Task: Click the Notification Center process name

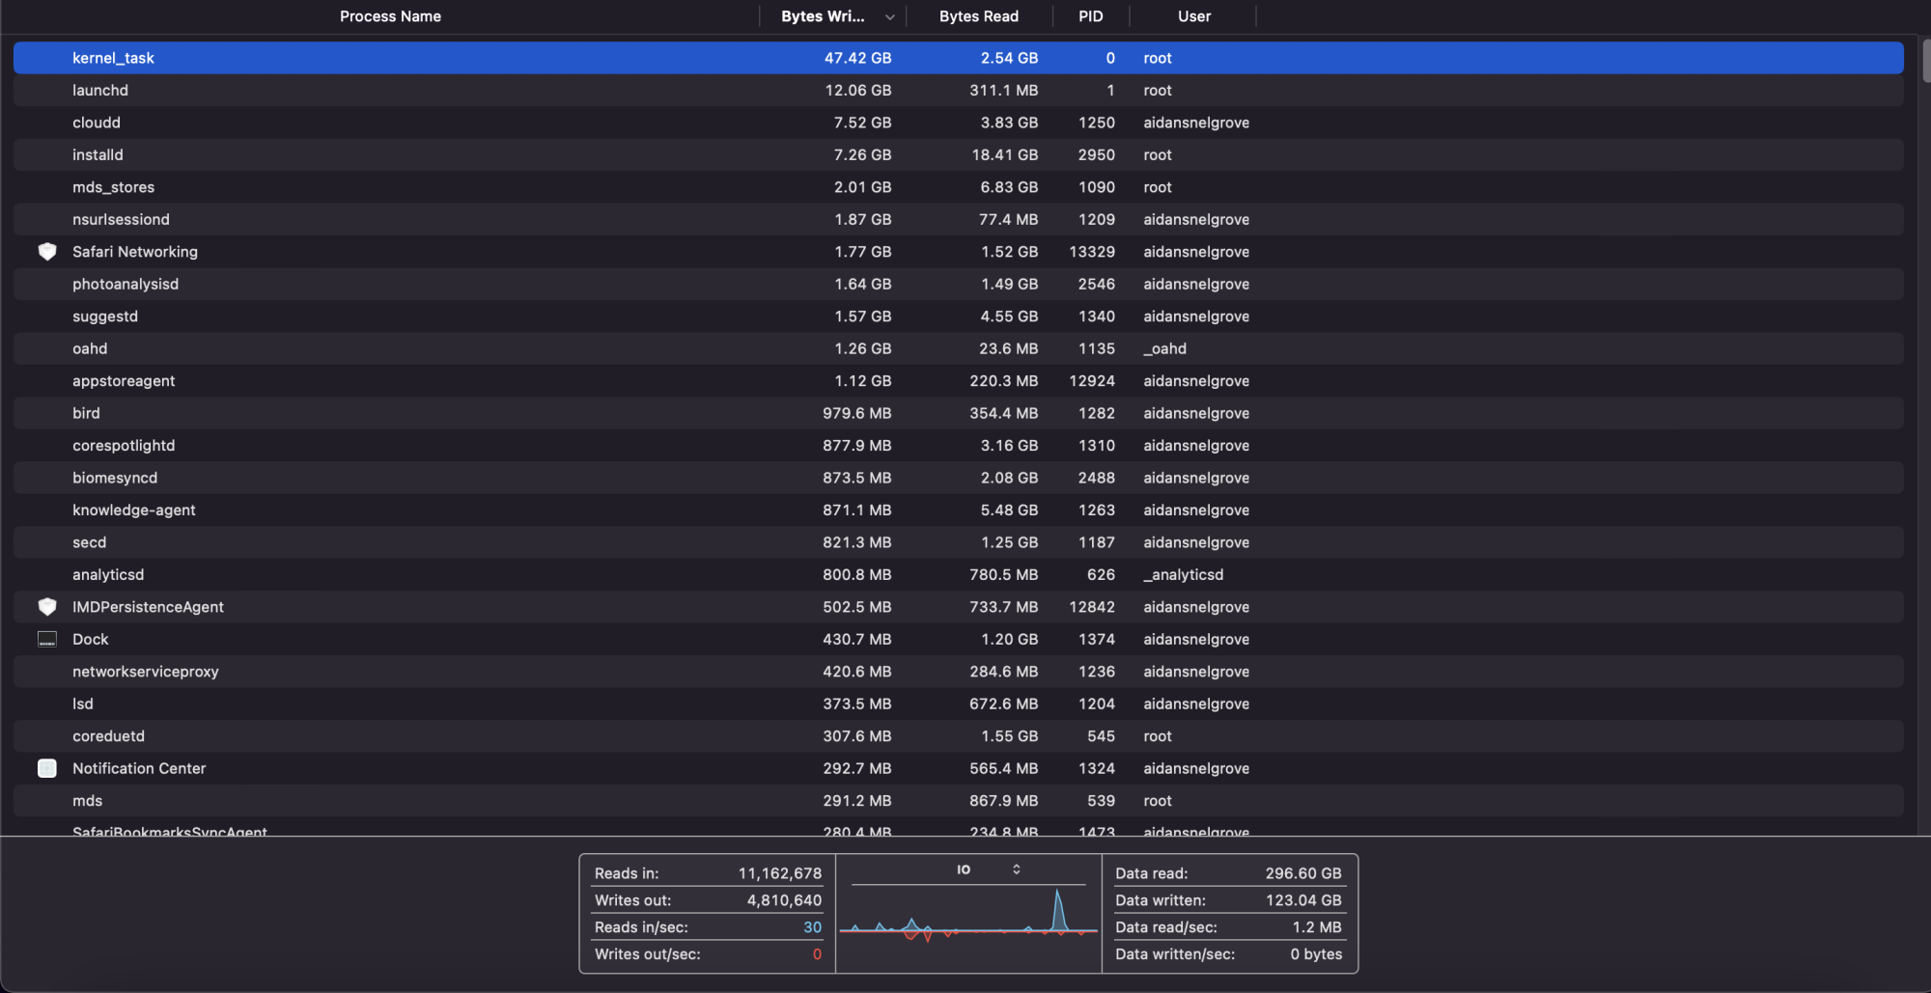Action: [x=139, y=769]
